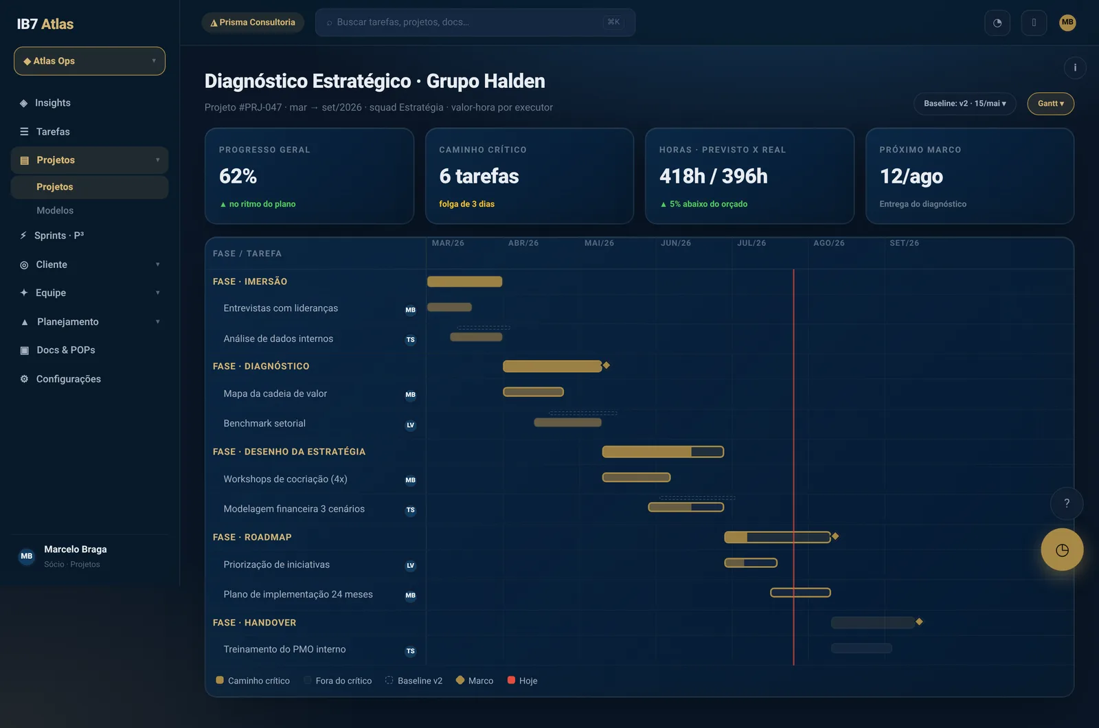This screenshot has width=1099, height=728.
Task: Open the Atlas Ops workspace dropdown
Action: (x=89, y=61)
